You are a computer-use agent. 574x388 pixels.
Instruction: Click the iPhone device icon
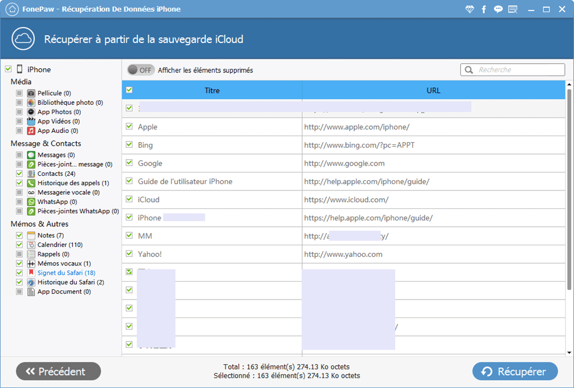click(20, 69)
